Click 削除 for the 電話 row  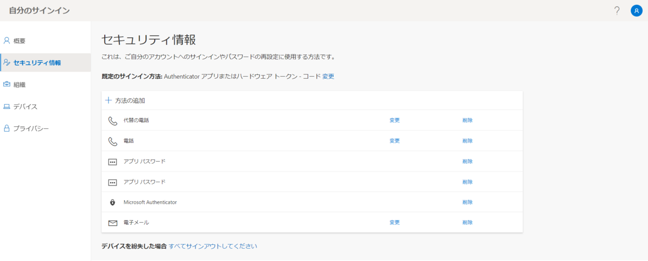[x=468, y=141]
